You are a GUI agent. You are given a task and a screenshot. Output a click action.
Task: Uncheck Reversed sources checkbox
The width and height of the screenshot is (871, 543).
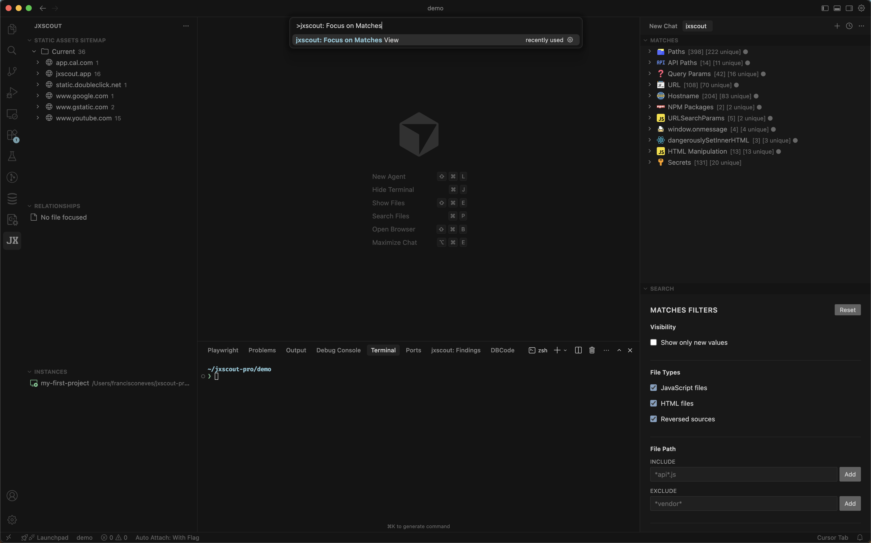click(x=654, y=419)
